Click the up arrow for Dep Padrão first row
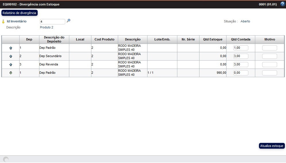The height and width of the screenshot is (163, 286). click(11, 48)
